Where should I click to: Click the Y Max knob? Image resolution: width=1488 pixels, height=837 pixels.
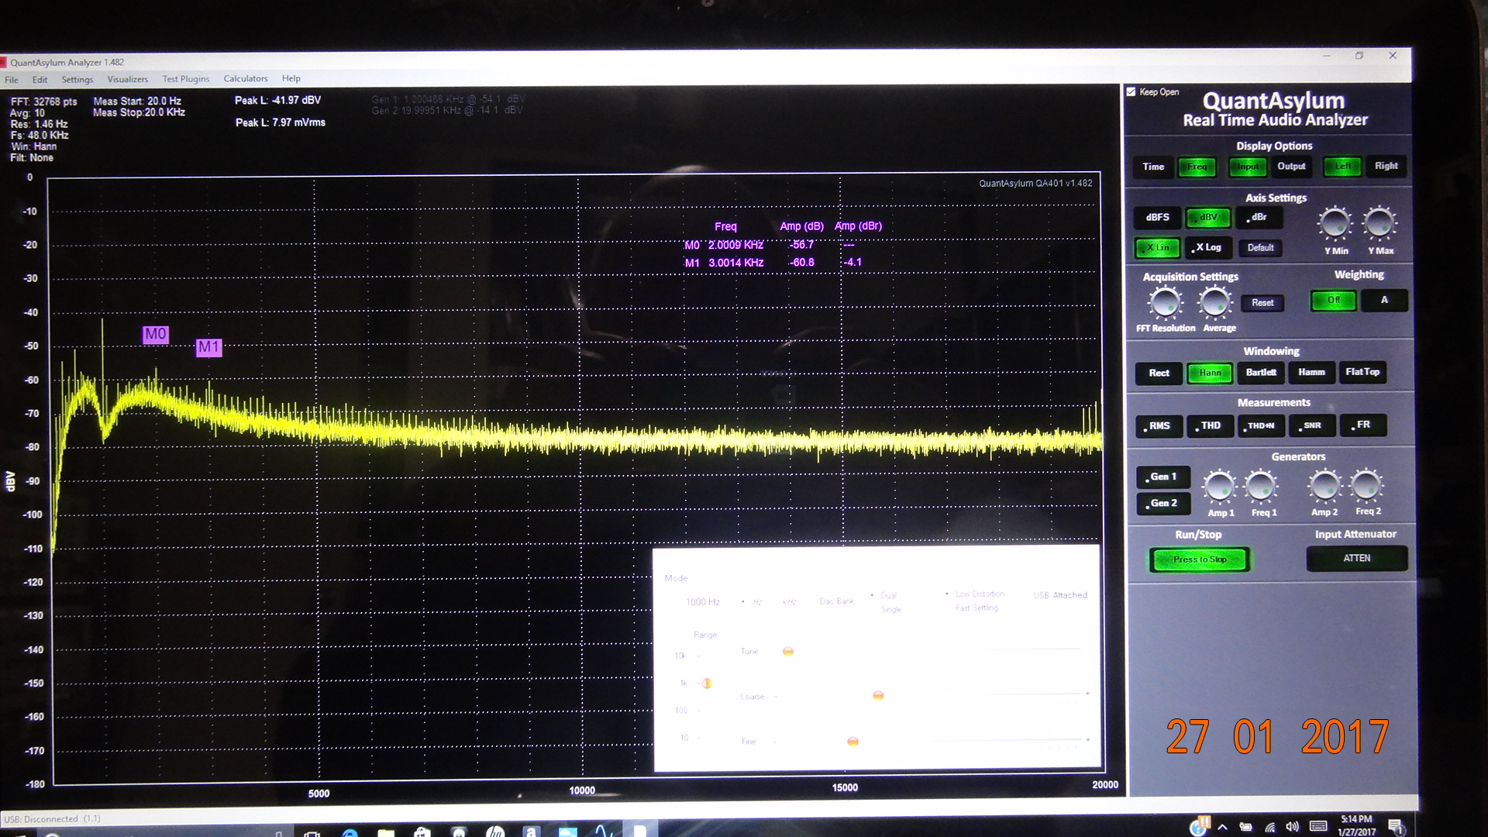1379,223
